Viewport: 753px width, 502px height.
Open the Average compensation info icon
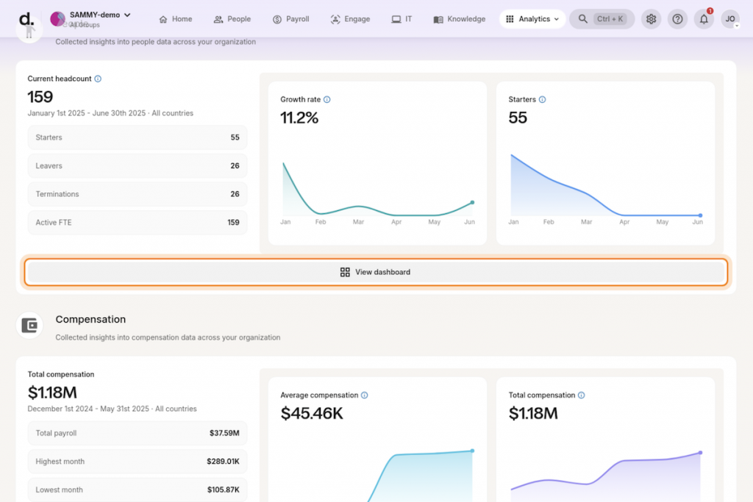click(x=365, y=395)
